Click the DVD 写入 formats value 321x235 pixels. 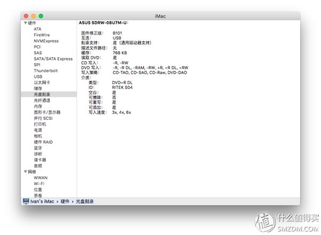(x=150, y=67)
